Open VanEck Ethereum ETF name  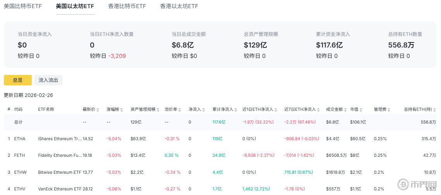(60, 189)
